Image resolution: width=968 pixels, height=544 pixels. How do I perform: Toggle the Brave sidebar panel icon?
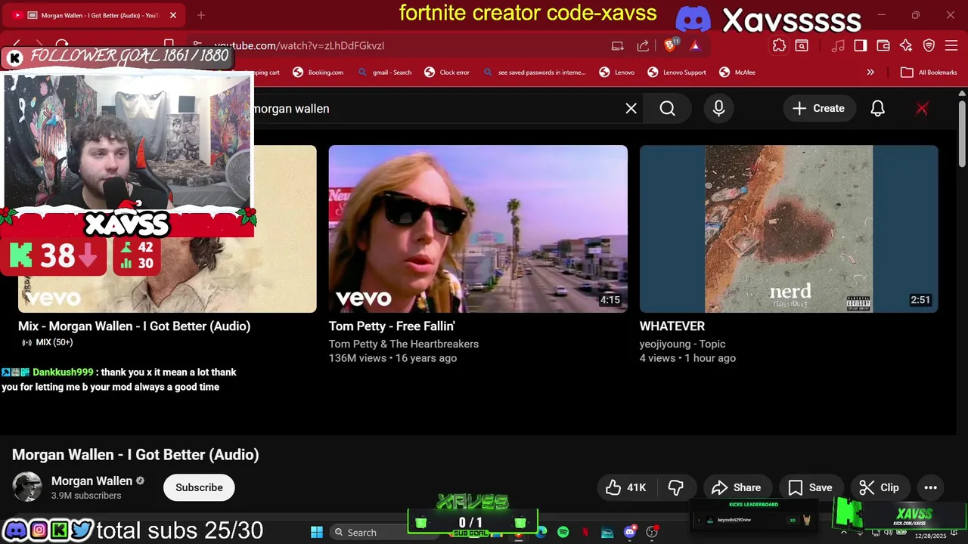860,45
